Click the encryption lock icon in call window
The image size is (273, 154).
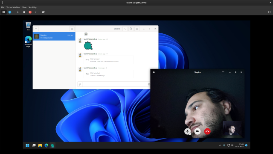(154, 72)
